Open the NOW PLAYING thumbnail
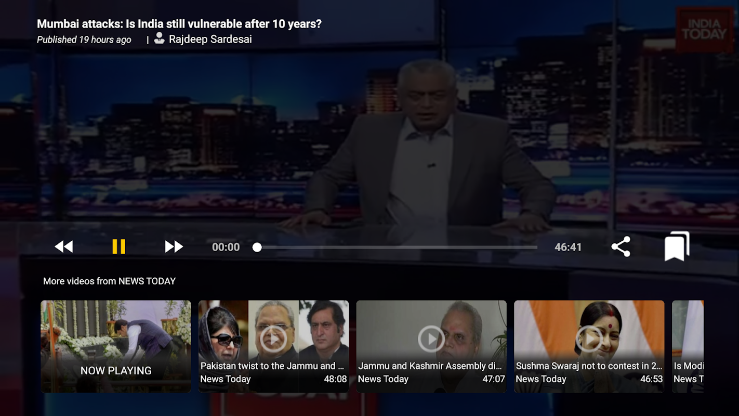Viewport: 739px width, 416px height. tap(116, 346)
